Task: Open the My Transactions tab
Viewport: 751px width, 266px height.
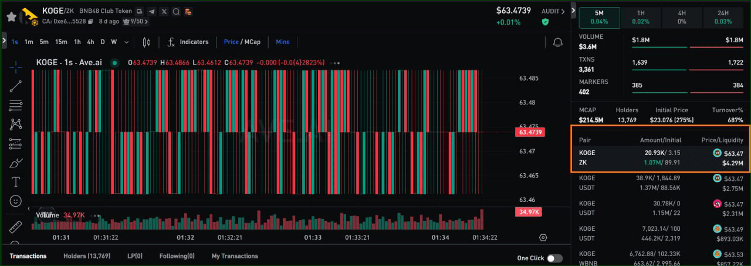Action: tap(235, 256)
